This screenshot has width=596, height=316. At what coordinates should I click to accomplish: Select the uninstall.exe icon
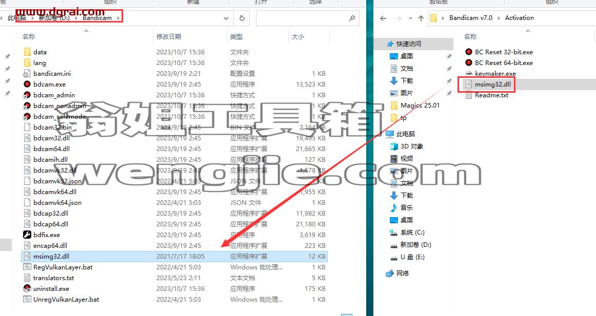[27, 289]
